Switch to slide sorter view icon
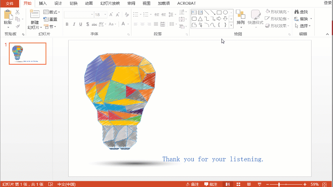333x187 pixels. point(238,184)
